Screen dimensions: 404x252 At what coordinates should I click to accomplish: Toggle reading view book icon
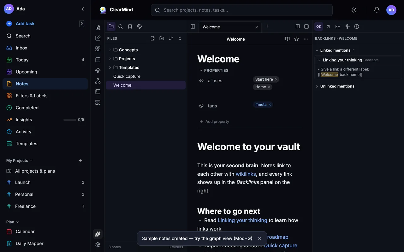click(287, 39)
